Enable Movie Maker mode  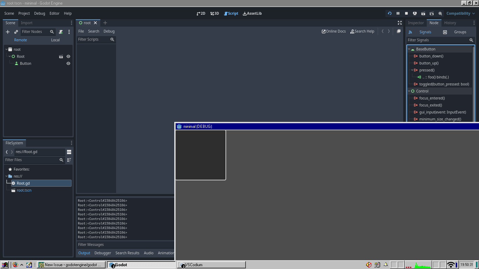tap(440, 13)
